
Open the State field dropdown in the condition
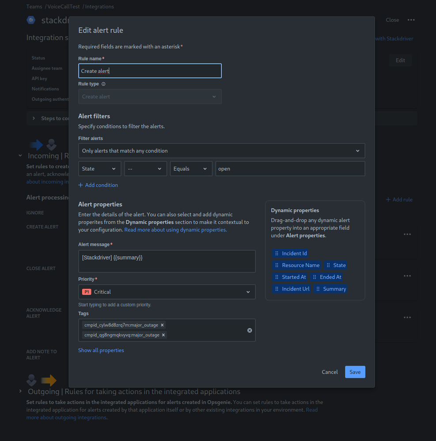pos(100,169)
